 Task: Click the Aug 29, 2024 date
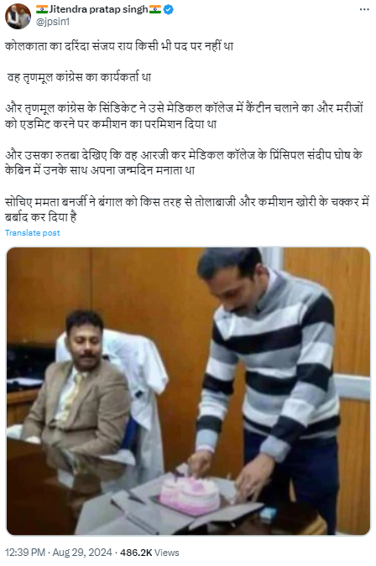click(x=82, y=553)
